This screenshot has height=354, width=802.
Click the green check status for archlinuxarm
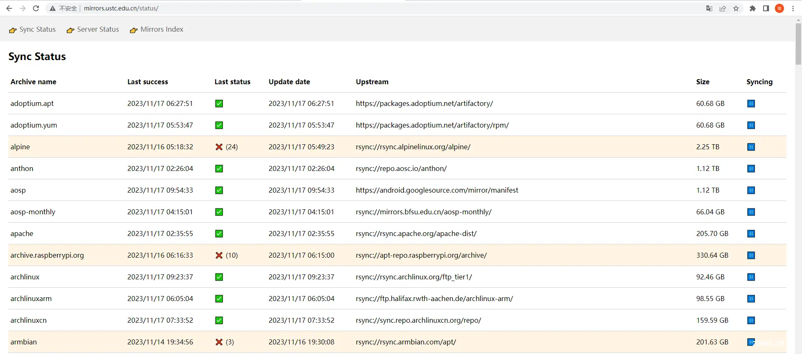[x=219, y=299]
